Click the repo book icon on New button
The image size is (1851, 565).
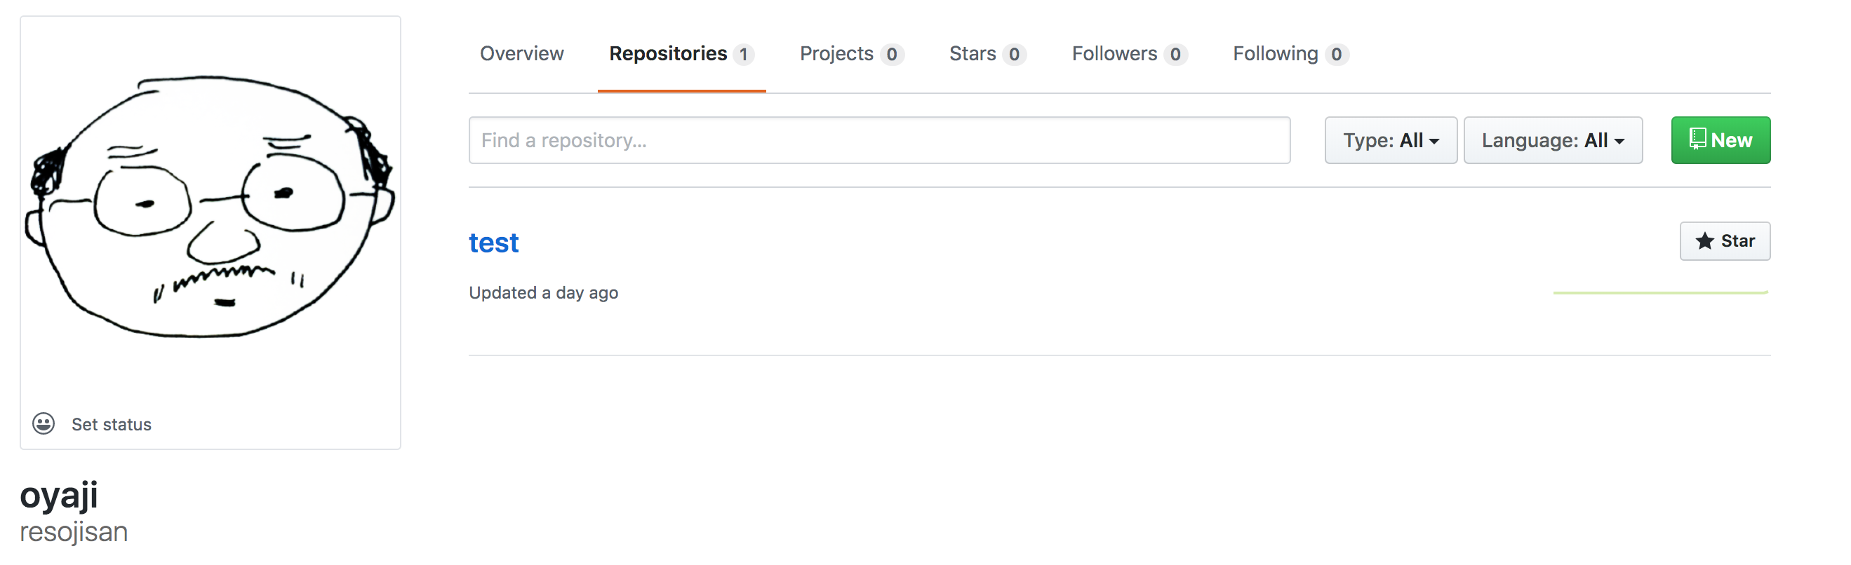click(x=1697, y=139)
